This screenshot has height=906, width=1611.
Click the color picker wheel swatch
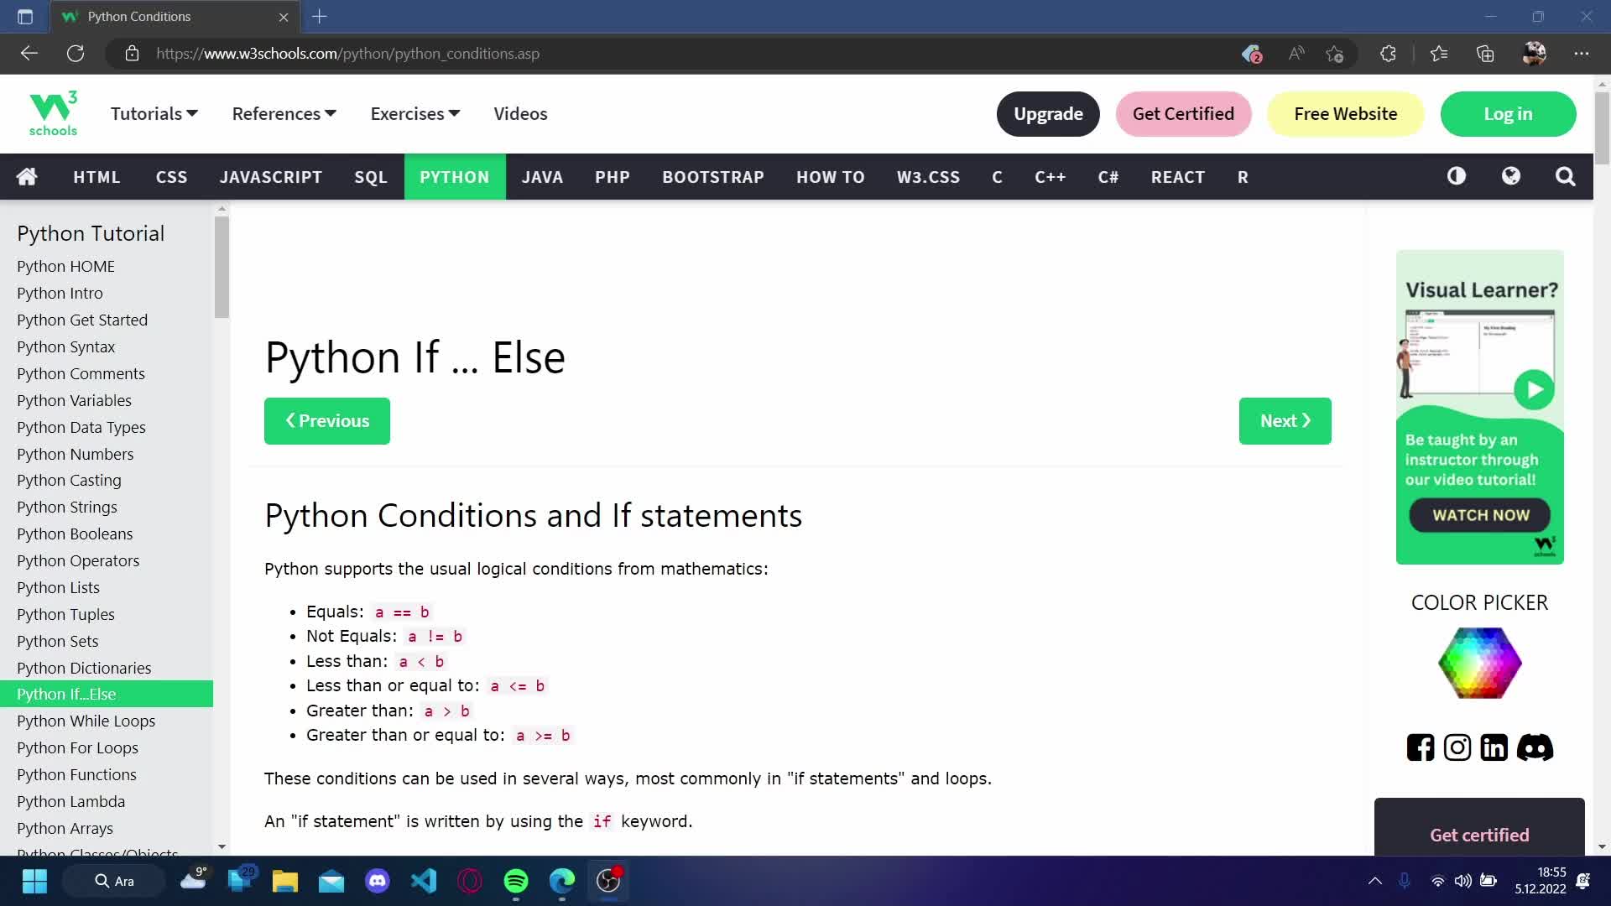(x=1479, y=662)
